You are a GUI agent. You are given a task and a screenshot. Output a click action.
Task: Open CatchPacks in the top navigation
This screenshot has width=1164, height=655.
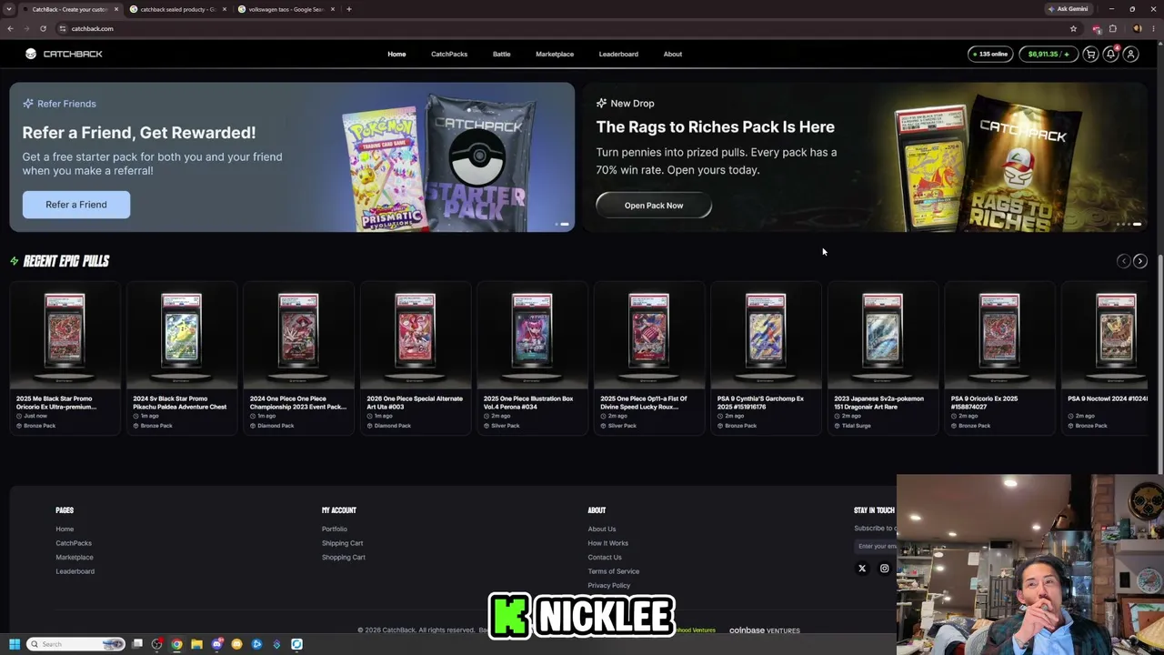pos(449,54)
